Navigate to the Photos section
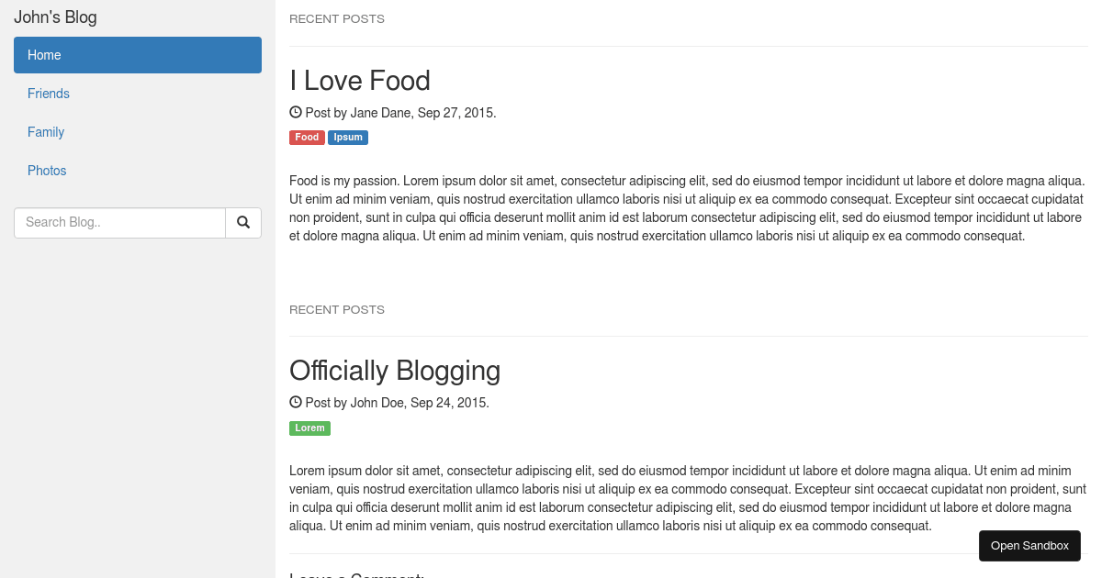The image size is (1102, 578). tap(47, 171)
